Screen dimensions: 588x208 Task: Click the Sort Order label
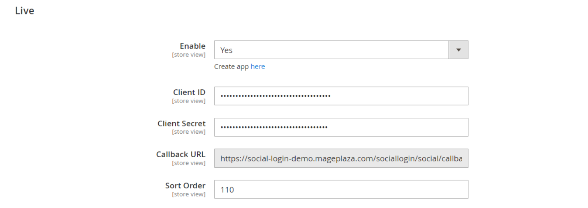[x=185, y=185]
